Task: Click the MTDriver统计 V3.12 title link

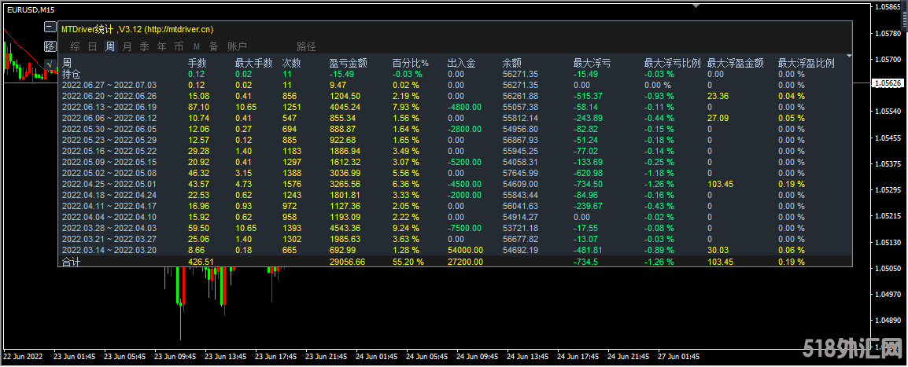Action: [x=137, y=28]
